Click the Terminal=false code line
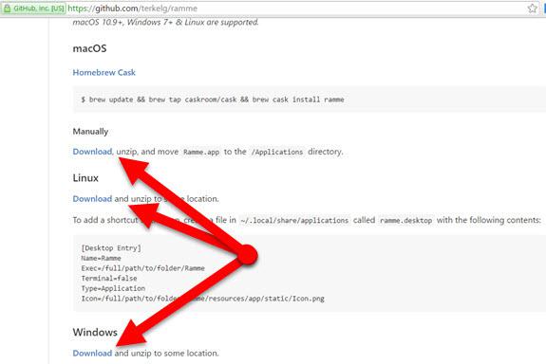Screen dimensions: 546x364 click(x=109, y=279)
